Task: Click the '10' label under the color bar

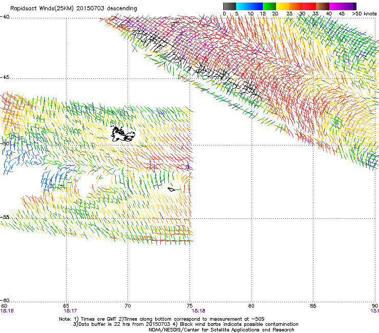Action: pyautogui.click(x=250, y=14)
